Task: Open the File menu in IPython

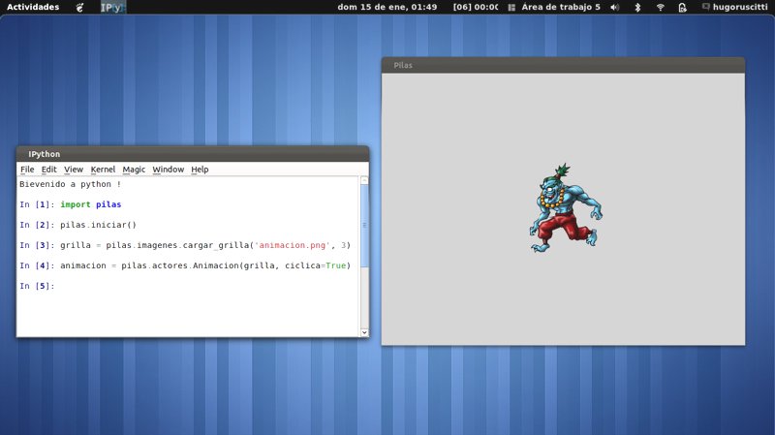Action: click(x=27, y=169)
